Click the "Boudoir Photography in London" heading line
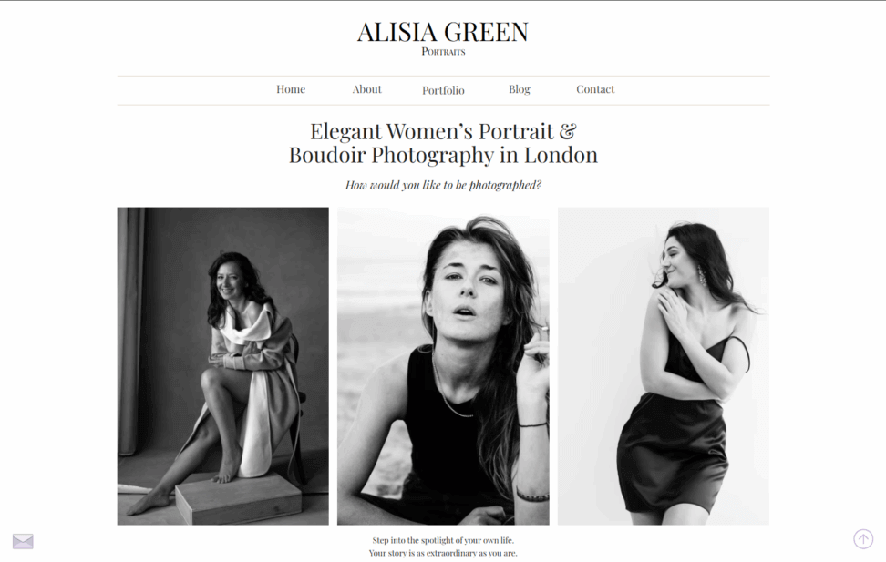 click(x=443, y=155)
